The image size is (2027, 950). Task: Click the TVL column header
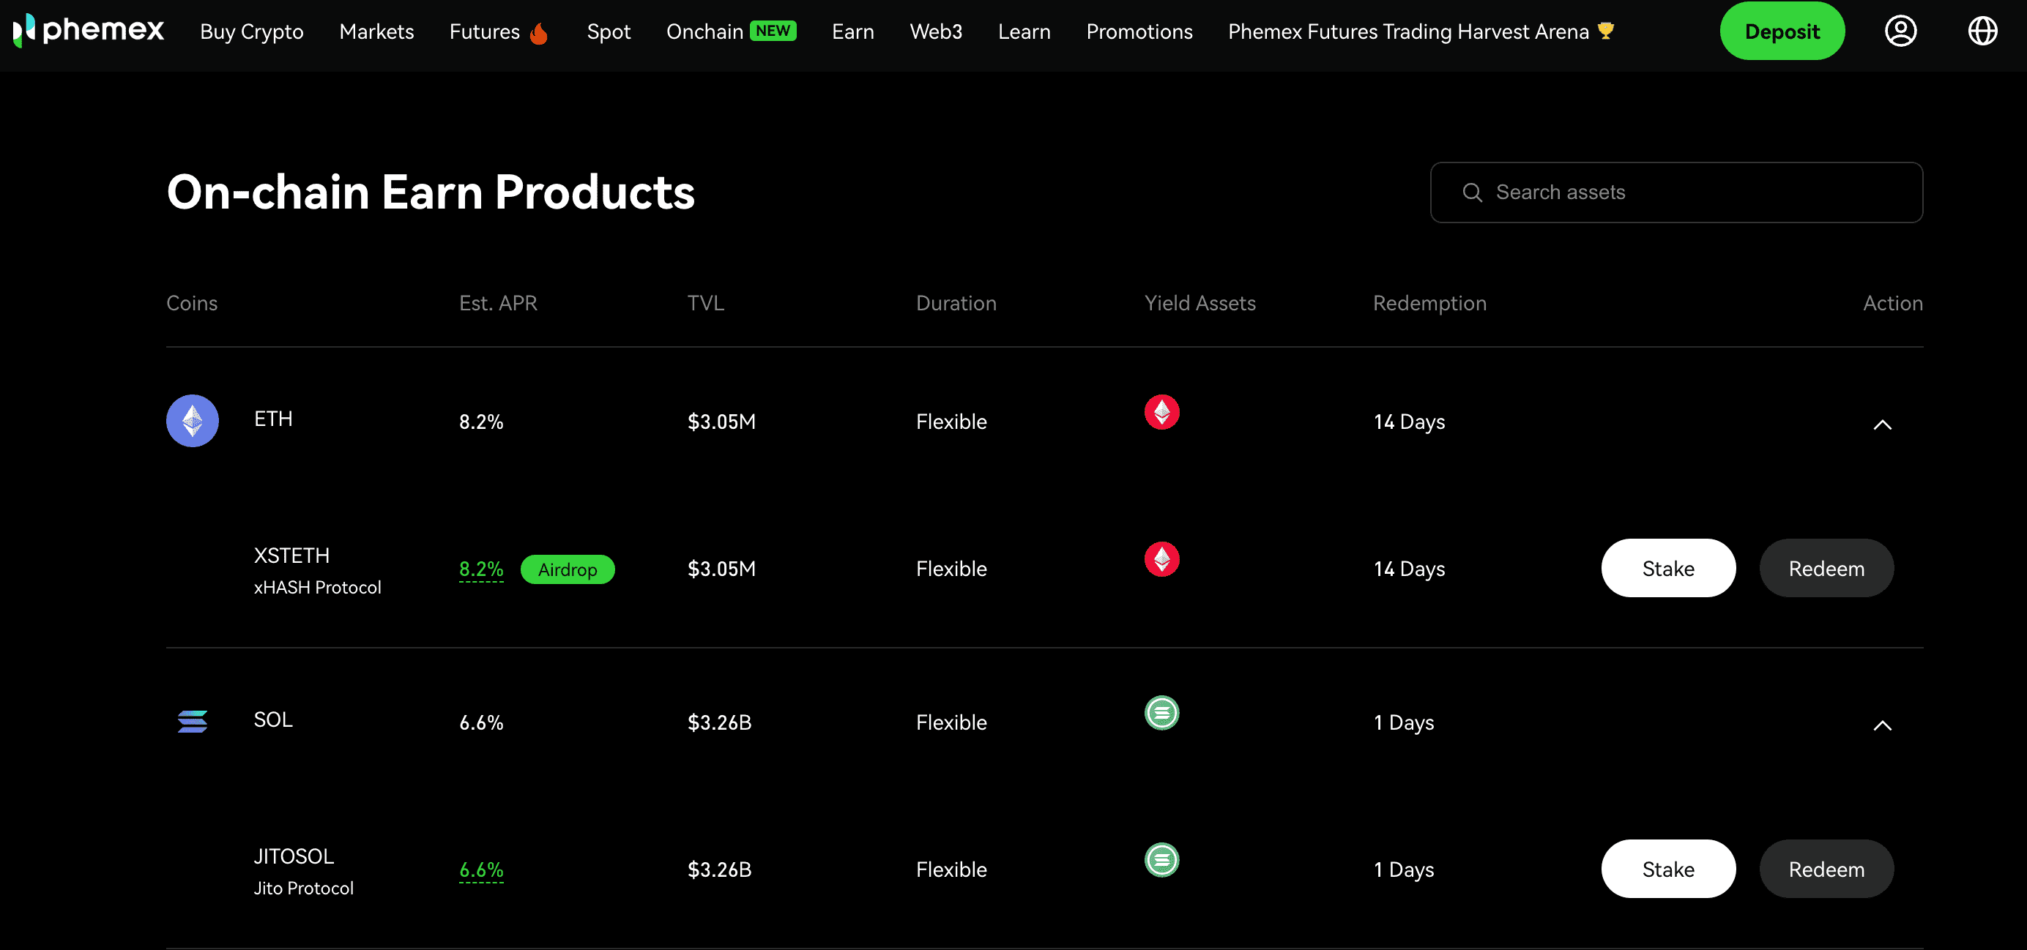706,304
